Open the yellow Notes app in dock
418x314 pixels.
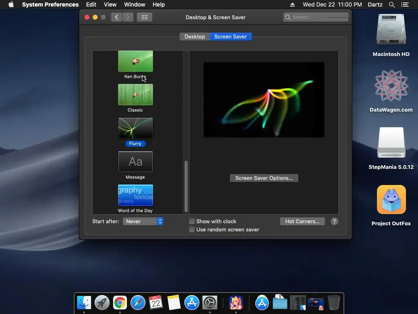click(x=174, y=303)
